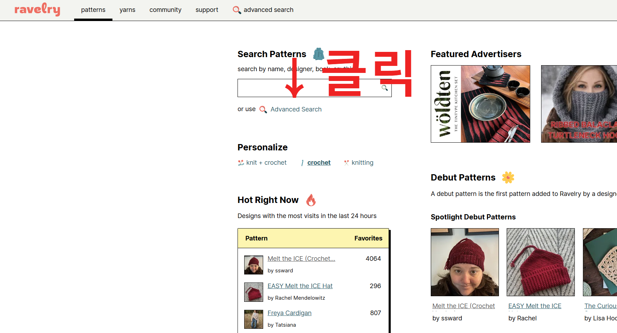The height and width of the screenshot is (333, 617).
Task: Open spotlight Melt the ICE (Crochet link
Action: pyautogui.click(x=463, y=306)
